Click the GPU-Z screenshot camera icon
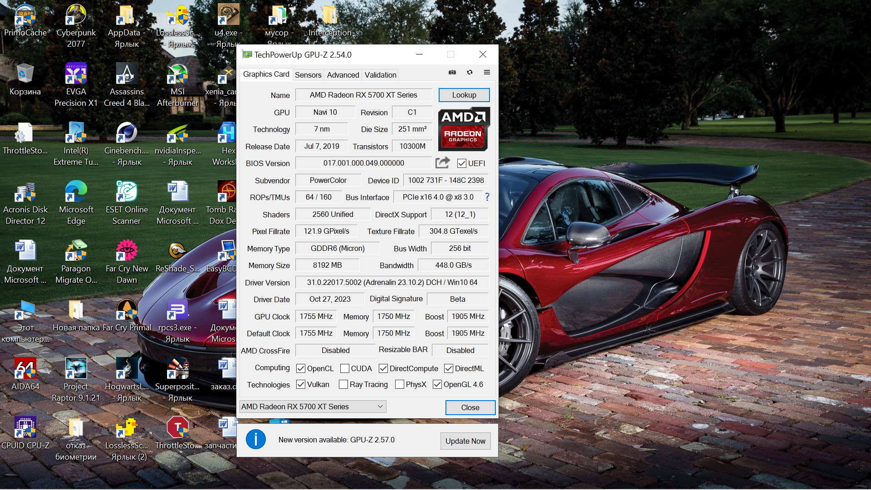 click(x=452, y=73)
